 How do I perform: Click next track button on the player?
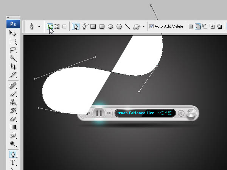pyautogui.click(x=109, y=113)
